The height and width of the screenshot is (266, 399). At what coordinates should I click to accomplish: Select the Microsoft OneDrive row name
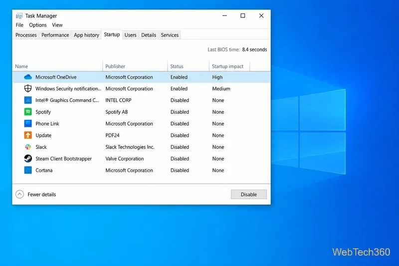pyautogui.click(x=56, y=77)
